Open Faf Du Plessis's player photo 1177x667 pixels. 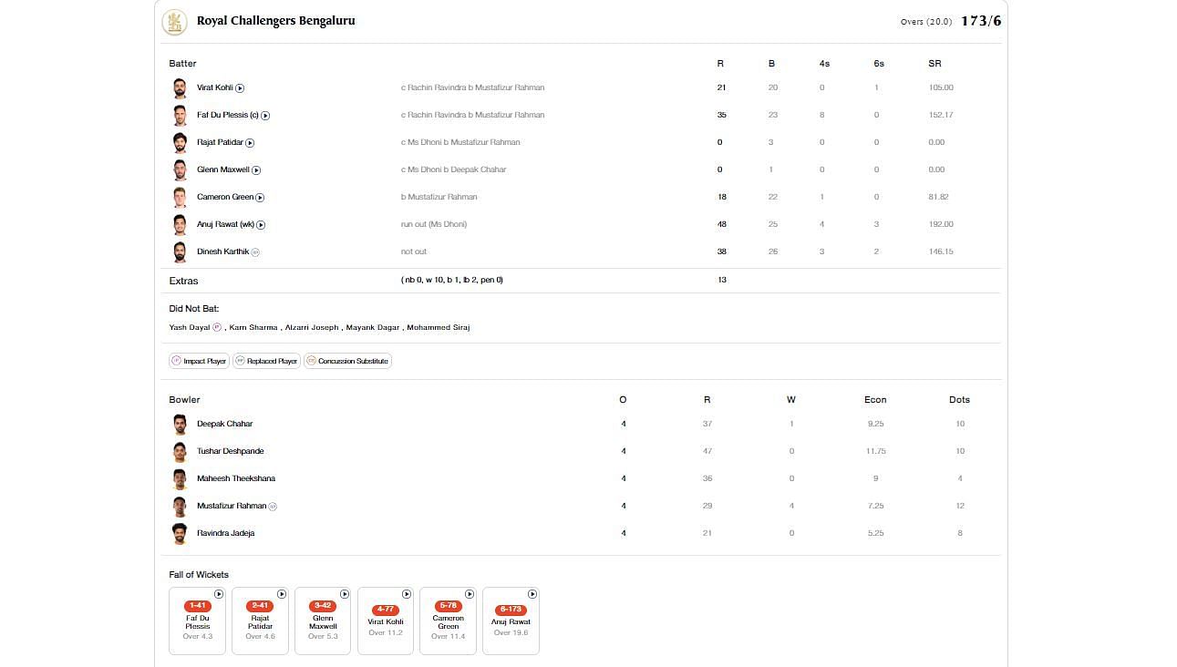click(x=180, y=116)
